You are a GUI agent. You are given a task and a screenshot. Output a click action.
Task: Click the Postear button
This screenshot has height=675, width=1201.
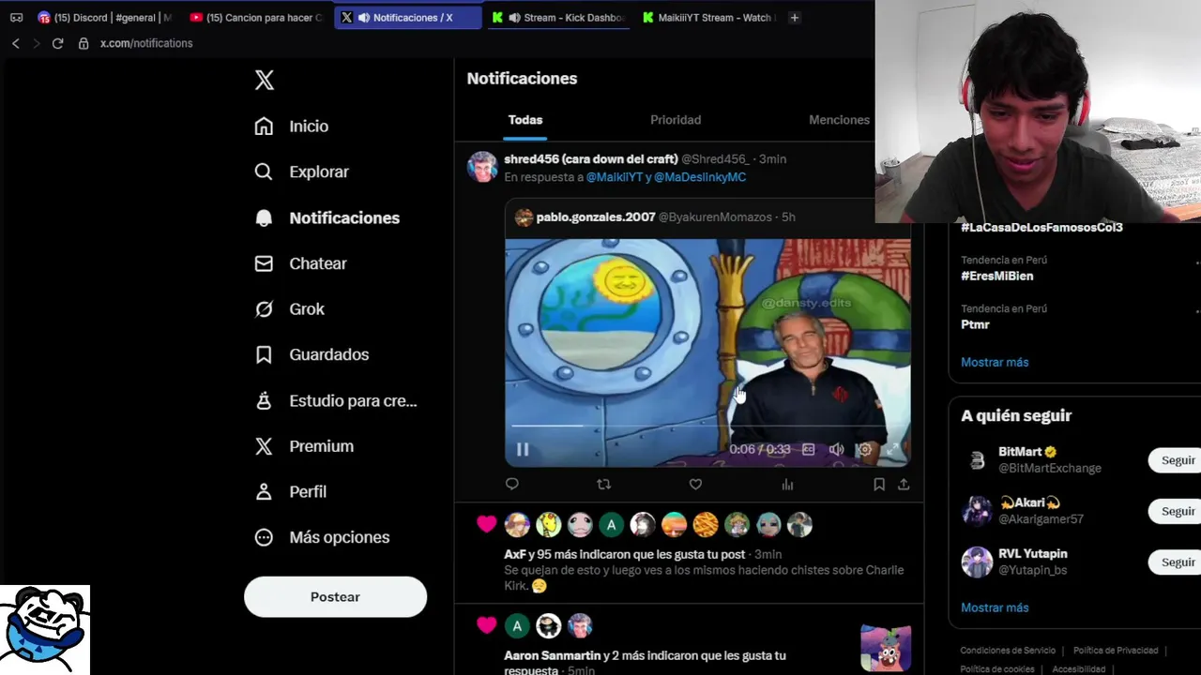335,597
